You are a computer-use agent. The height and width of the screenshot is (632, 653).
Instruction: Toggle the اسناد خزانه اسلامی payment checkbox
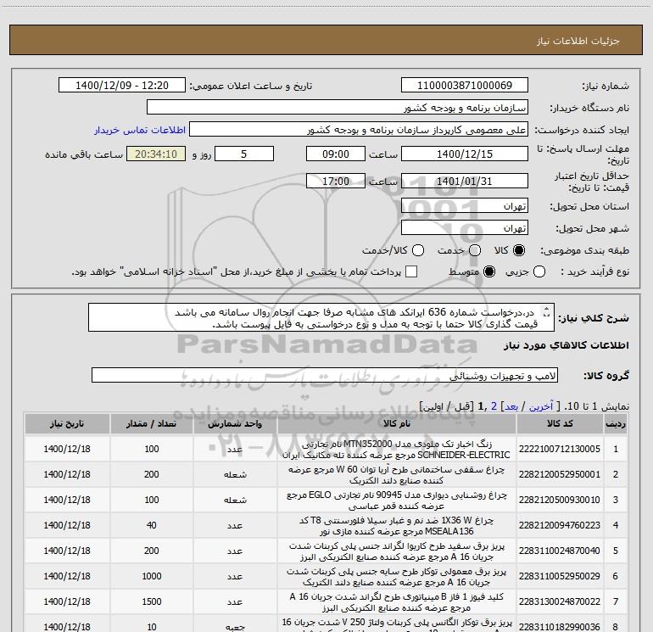(x=411, y=271)
